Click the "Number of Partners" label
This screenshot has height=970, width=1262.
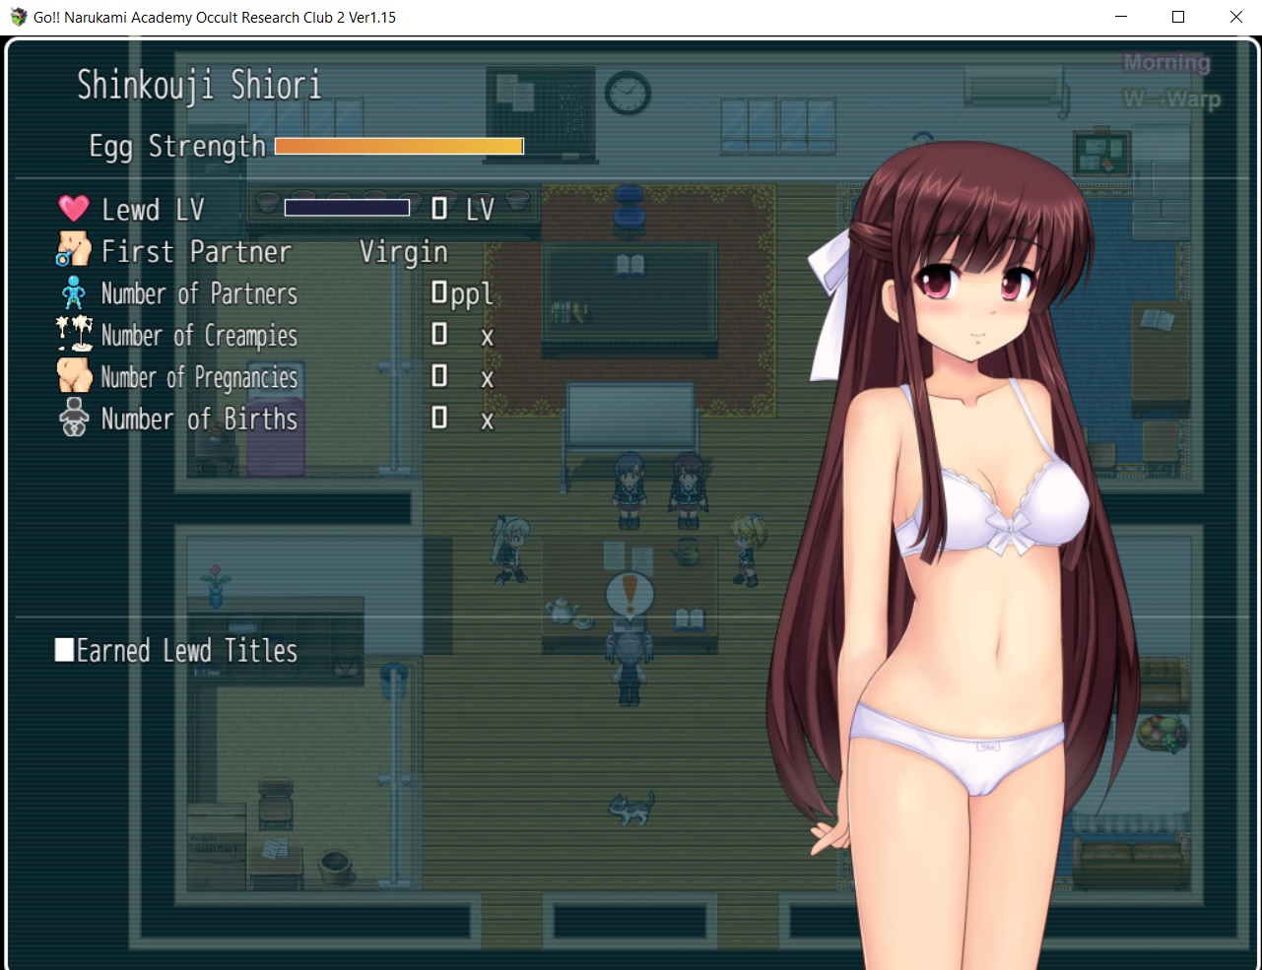coord(199,293)
